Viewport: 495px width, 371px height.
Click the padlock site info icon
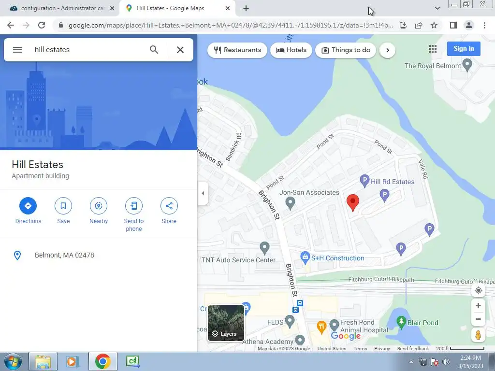coord(61,25)
